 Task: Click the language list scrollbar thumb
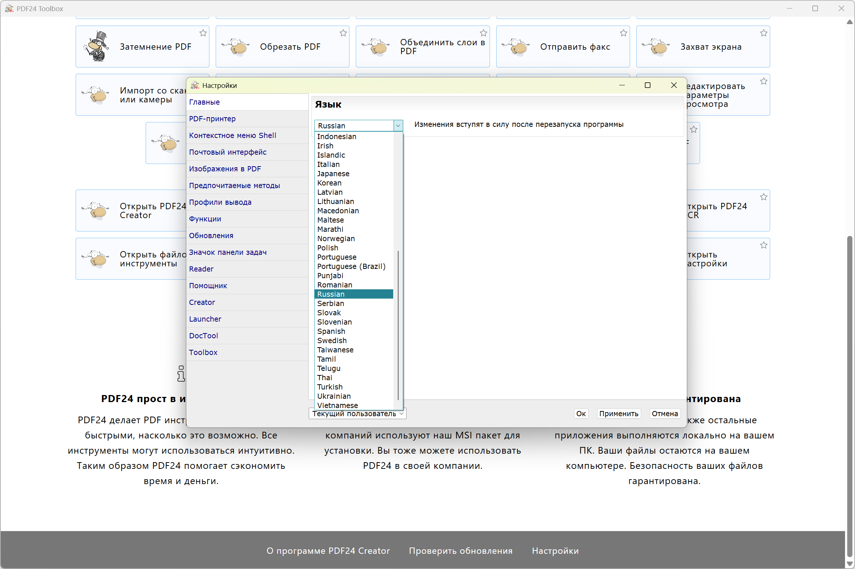[398, 325]
